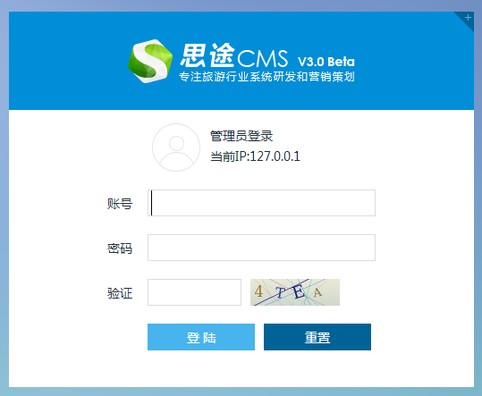Click the 登陆 login button
The width and height of the screenshot is (482, 396).
pos(201,337)
